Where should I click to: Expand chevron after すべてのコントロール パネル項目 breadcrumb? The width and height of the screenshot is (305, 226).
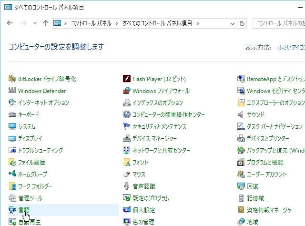click(198, 23)
